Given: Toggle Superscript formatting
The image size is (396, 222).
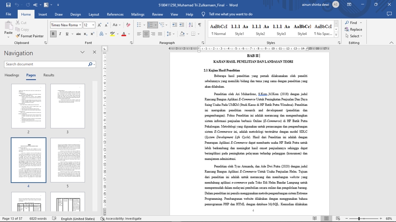Looking at the screenshot, I should point(92,34).
